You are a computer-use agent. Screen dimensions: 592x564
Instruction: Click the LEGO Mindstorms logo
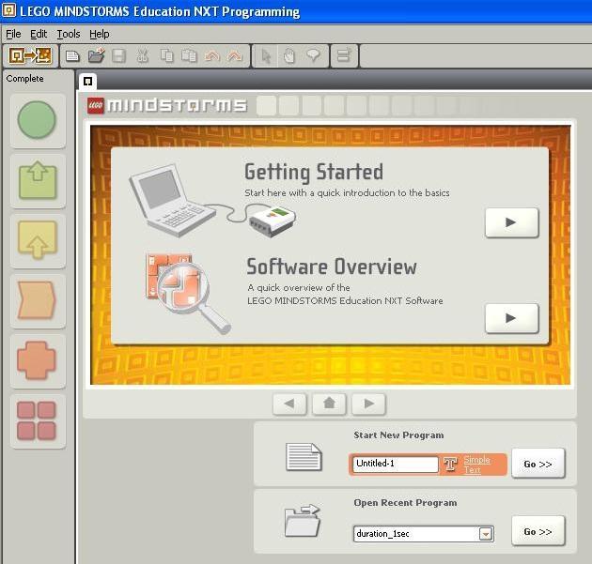(x=167, y=105)
